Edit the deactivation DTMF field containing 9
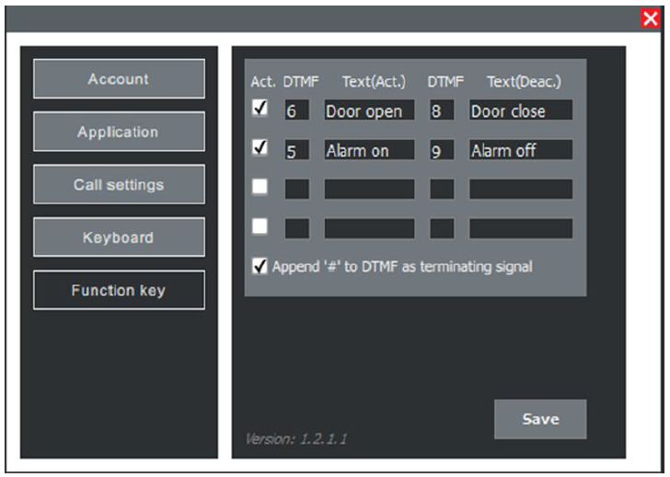Screen dimensions: 670x477 click(x=442, y=150)
